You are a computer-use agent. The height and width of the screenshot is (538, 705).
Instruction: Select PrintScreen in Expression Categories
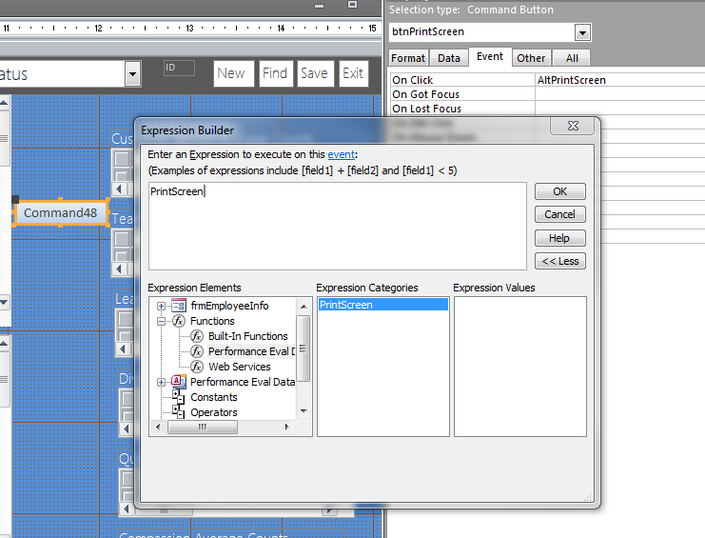coord(383,305)
